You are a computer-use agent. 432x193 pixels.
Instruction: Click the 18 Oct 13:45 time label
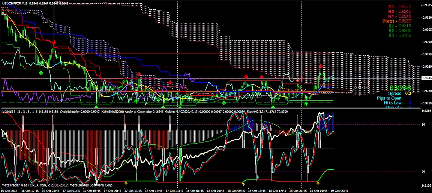(256, 190)
